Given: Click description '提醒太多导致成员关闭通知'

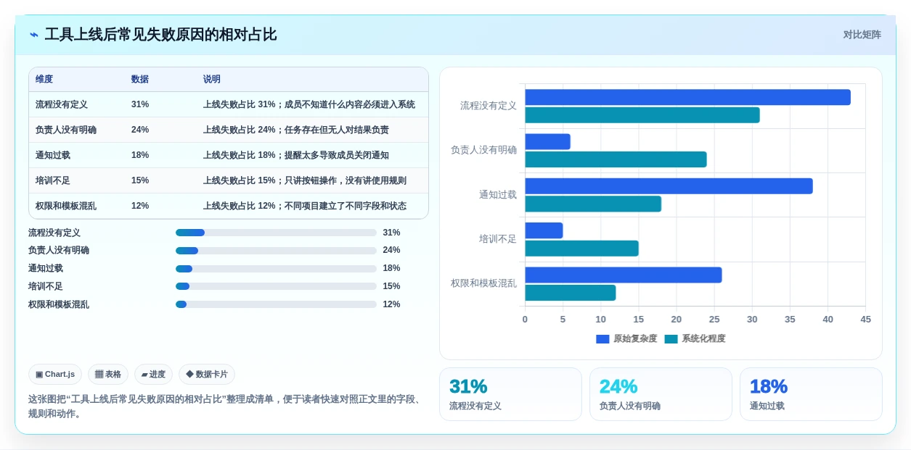Looking at the screenshot, I should [336, 155].
